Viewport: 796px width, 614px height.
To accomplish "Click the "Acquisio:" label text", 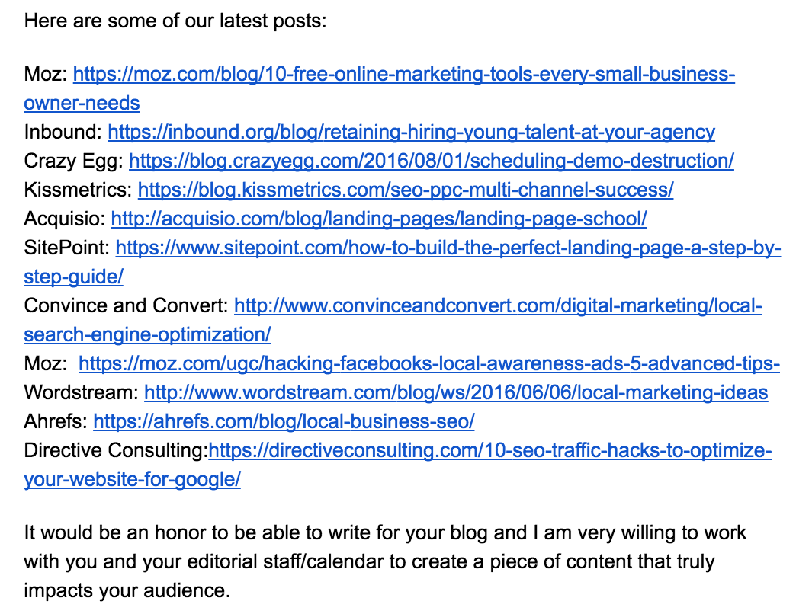I will [64, 219].
